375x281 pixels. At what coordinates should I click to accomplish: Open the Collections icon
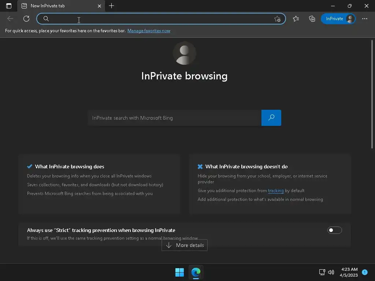[312, 19]
